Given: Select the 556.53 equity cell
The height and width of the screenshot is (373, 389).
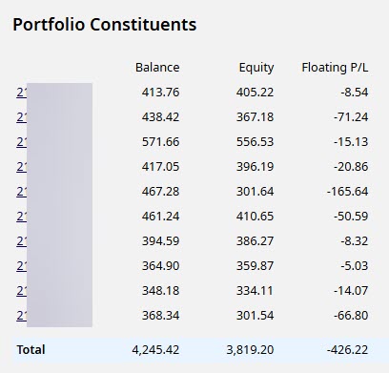Looking at the screenshot, I should [255, 142].
